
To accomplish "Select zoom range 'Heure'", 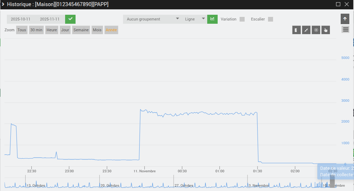I will 52,30.
